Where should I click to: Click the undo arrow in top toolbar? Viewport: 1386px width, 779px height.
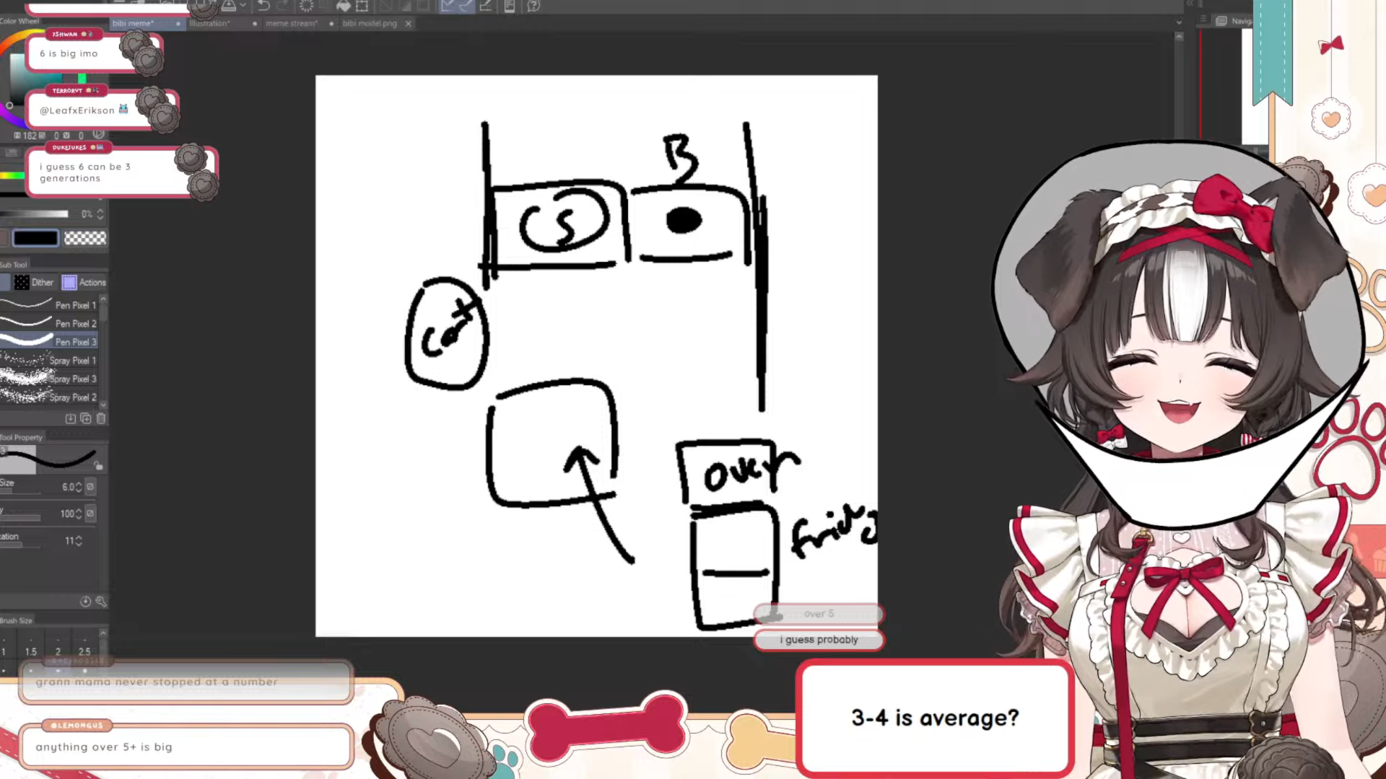coord(263,6)
